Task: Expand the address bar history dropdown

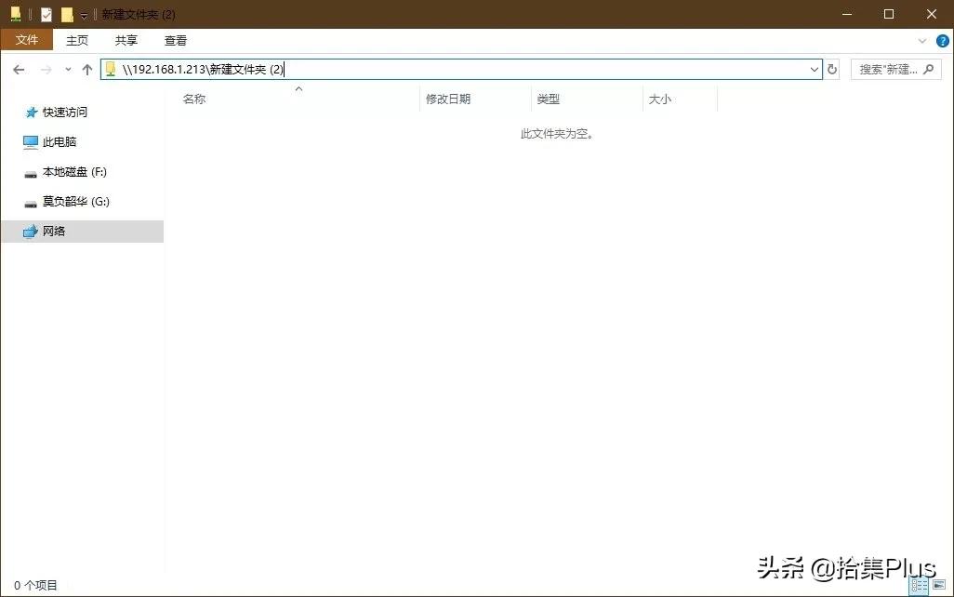Action: [x=814, y=69]
